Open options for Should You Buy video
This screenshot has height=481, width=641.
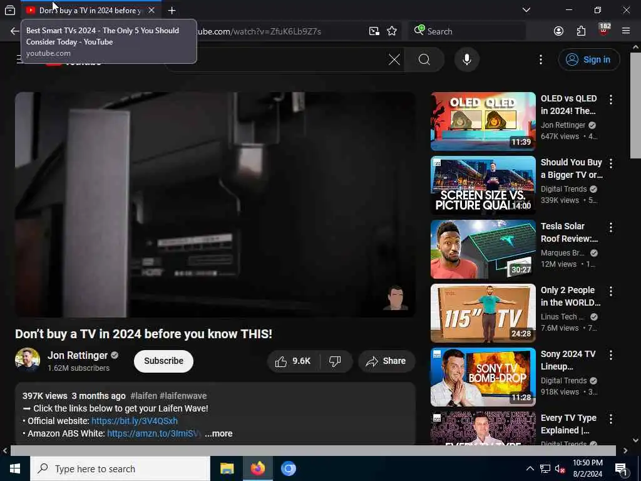click(x=611, y=163)
